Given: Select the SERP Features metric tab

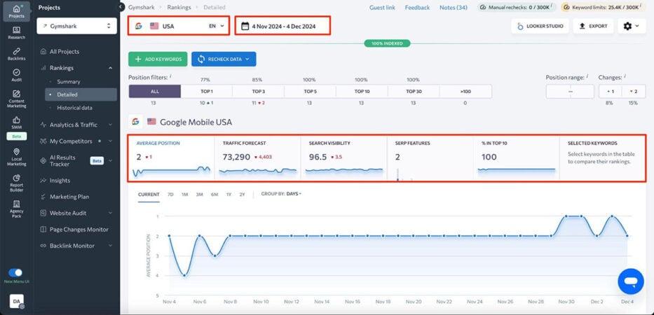Looking at the screenshot, I should pos(430,157).
